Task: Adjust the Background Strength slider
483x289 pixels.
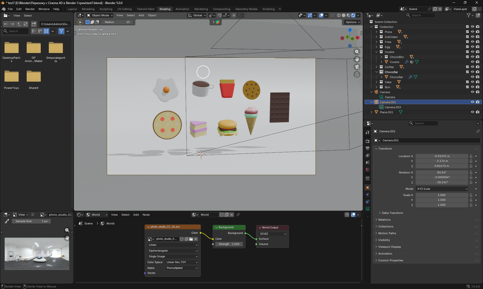Action: pos(229,244)
